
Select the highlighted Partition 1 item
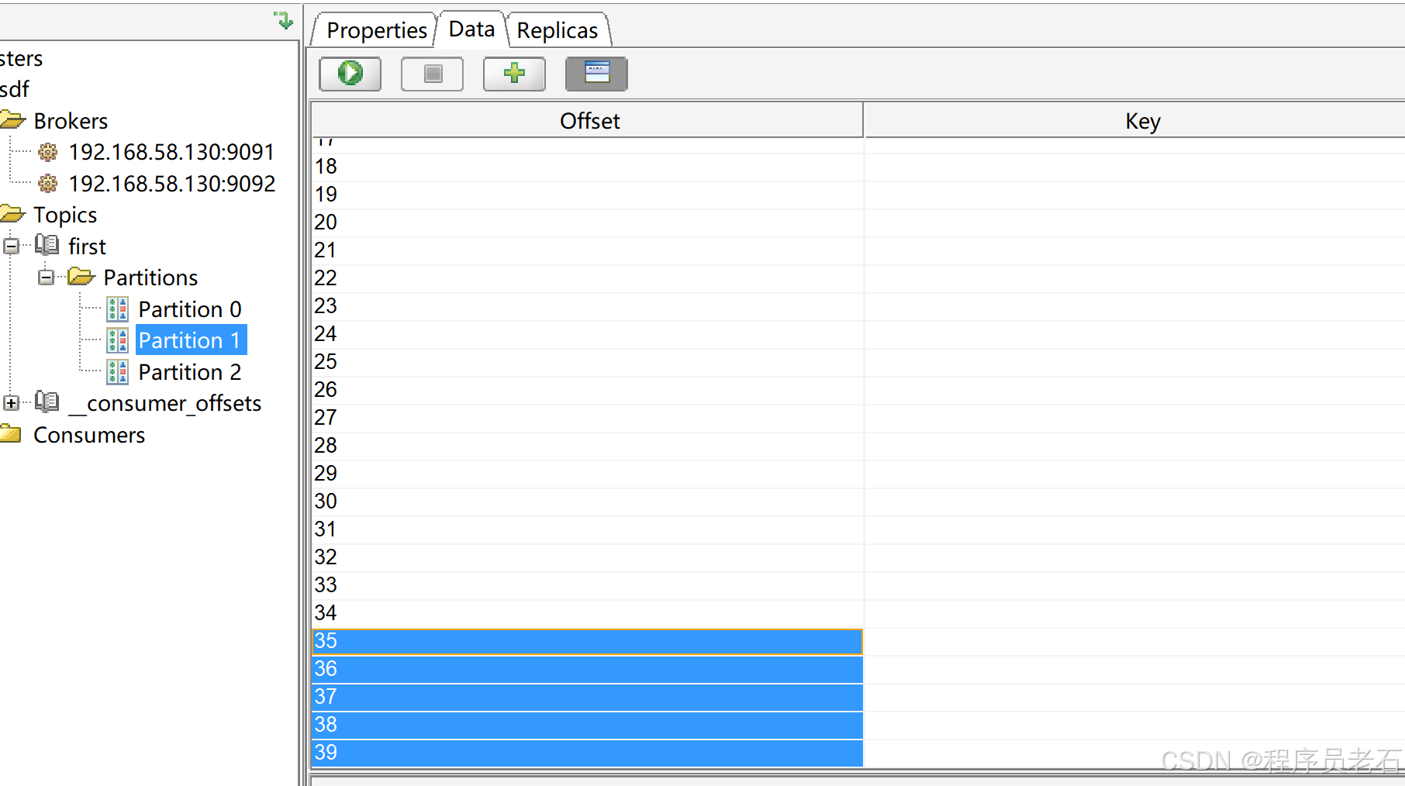tap(190, 340)
